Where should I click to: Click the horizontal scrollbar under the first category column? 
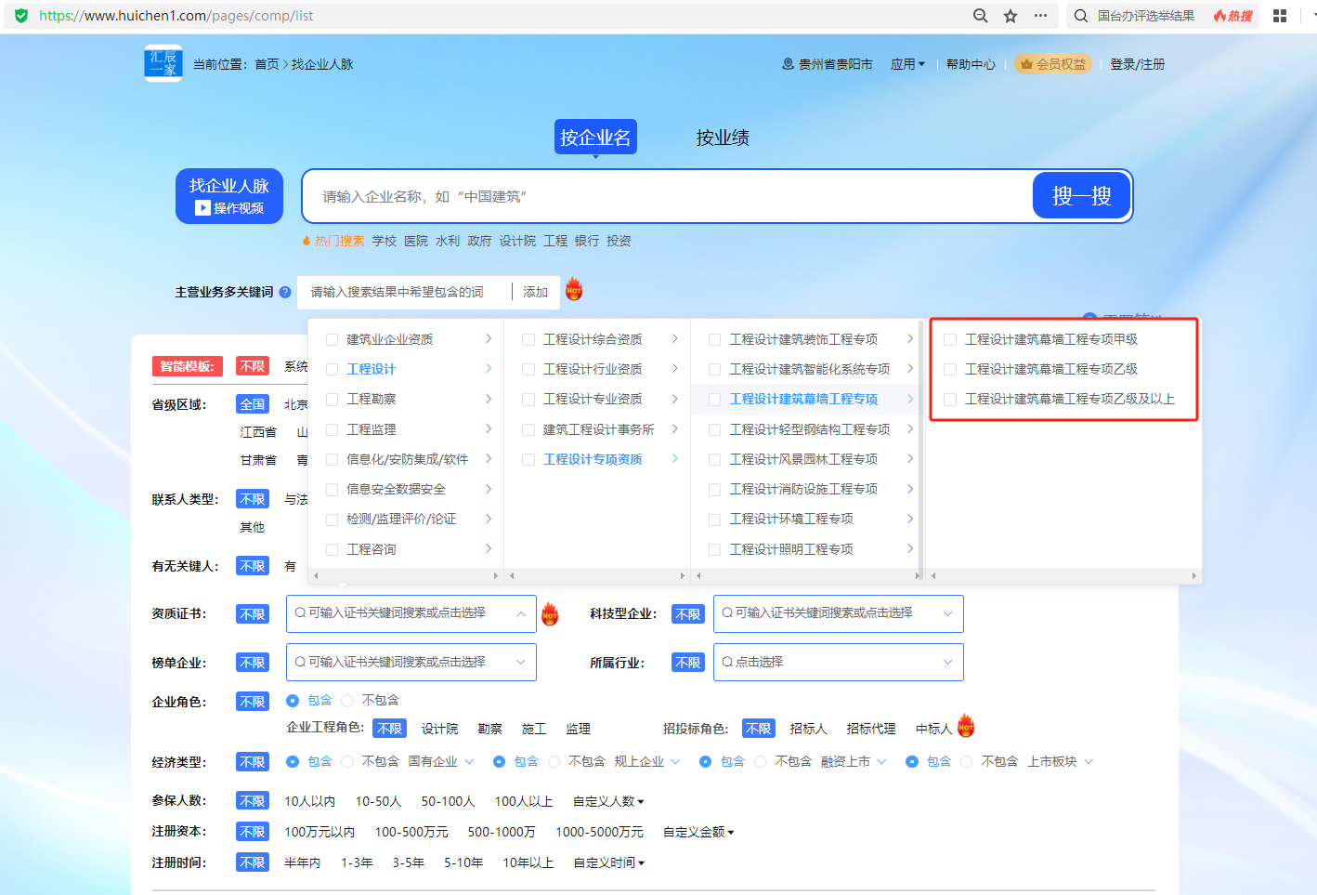[x=406, y=576]
